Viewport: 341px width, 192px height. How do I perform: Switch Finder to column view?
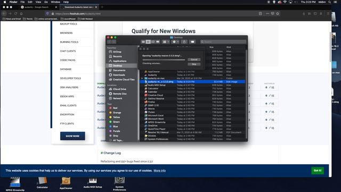pos(153,42)
